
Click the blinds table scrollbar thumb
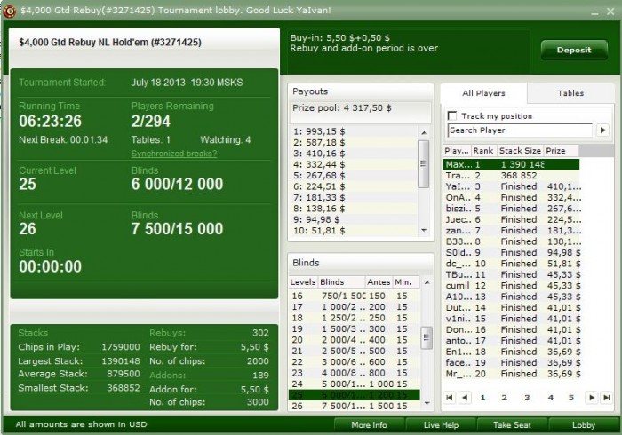[427, 337]
